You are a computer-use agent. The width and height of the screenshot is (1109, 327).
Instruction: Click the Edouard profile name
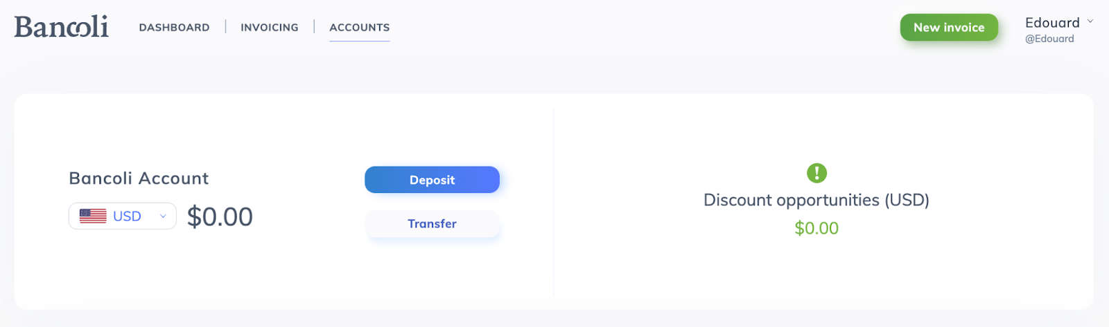click(x=1051, y=23)
